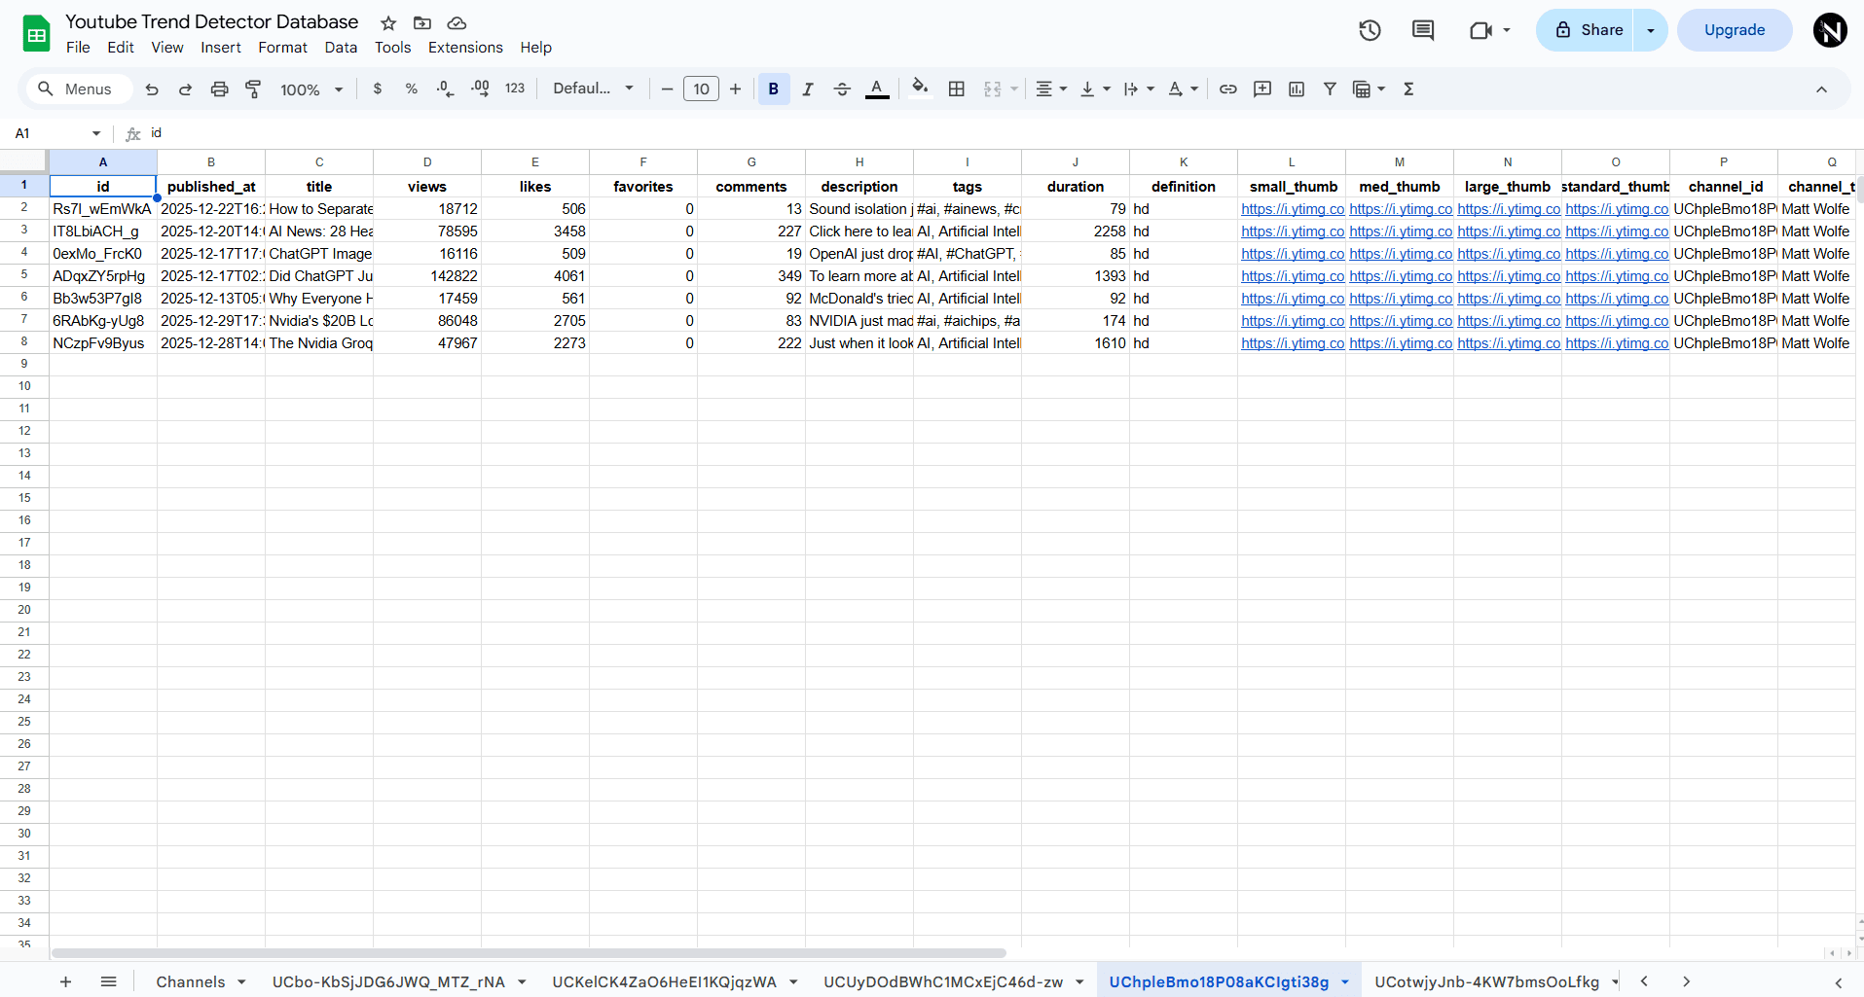
Task: Click the Share button
Action: [1588, 30]
